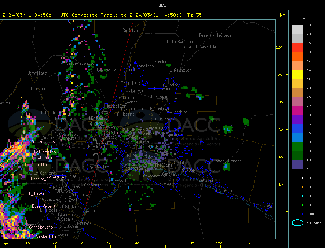This screenshot has width=325, height=248.
Task: Click the '-40' tick on the bottom axis
Action: (x=26, y=243)
